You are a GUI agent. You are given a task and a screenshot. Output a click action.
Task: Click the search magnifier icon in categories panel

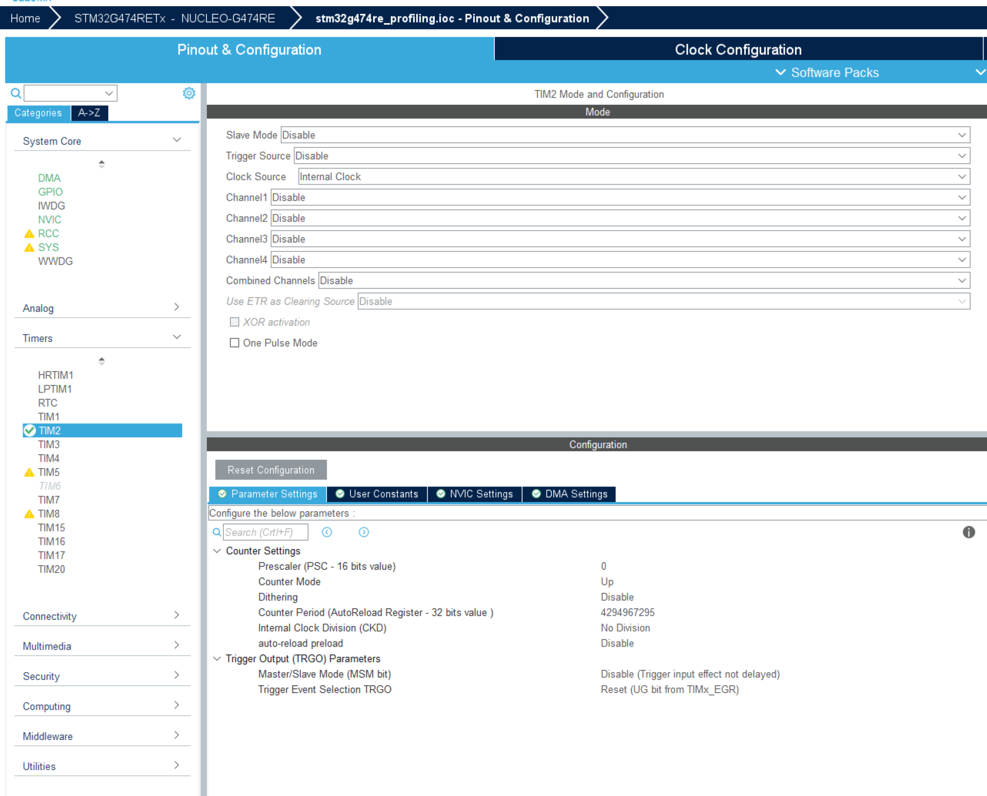click(x=16, y=93)
